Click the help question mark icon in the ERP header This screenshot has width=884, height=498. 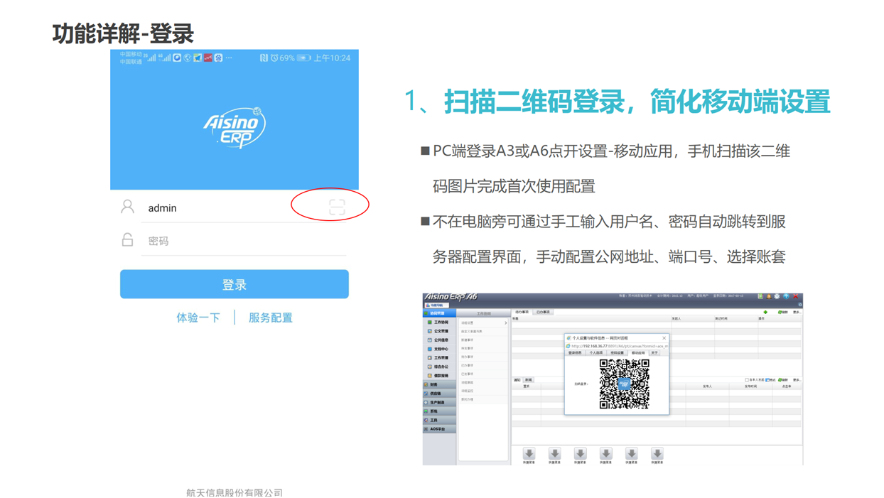tap(787, 296)
